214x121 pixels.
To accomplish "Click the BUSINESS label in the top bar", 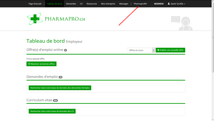I will tap(159, 4).
